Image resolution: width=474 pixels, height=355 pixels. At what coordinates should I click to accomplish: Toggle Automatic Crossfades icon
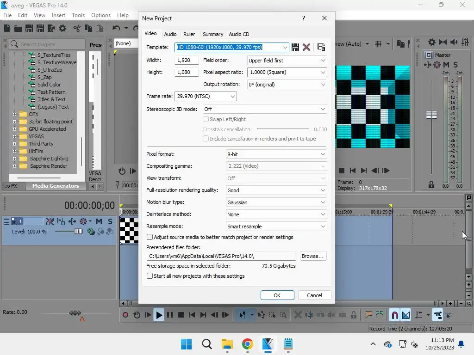click(x=406, y=315)
